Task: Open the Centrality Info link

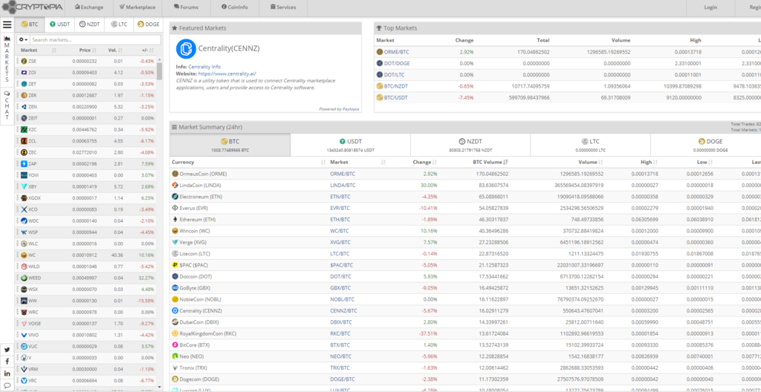Action: [x=204, y=67]
